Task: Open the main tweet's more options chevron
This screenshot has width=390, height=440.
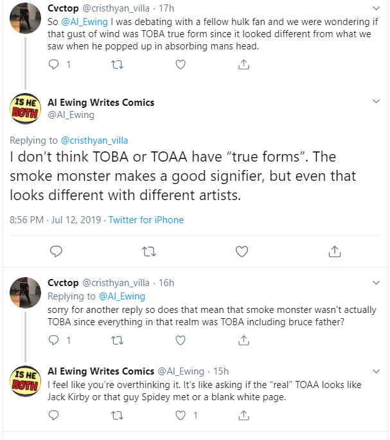Action: coord(377,102)
